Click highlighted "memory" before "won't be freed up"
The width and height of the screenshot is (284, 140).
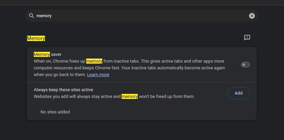coord(130,97)
